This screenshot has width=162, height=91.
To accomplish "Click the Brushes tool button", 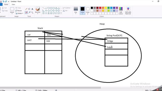I will tap(38, 9).
